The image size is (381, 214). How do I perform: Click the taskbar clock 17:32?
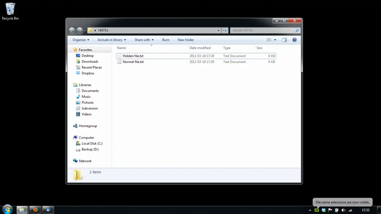pyautogui.click(x=365, y=210)
